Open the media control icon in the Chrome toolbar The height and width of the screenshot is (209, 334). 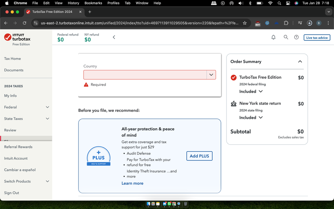300,23
